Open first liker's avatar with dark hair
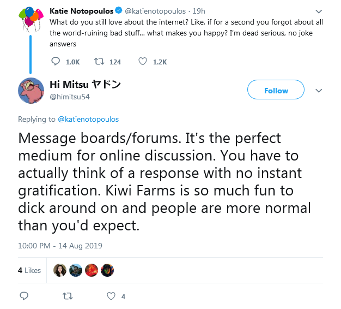The width and height of the screenshot is (341, 309). point(60,270)
